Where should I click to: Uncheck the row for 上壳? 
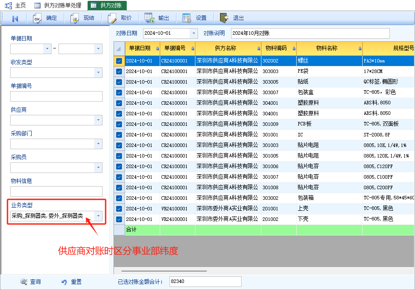pos(119,209)
